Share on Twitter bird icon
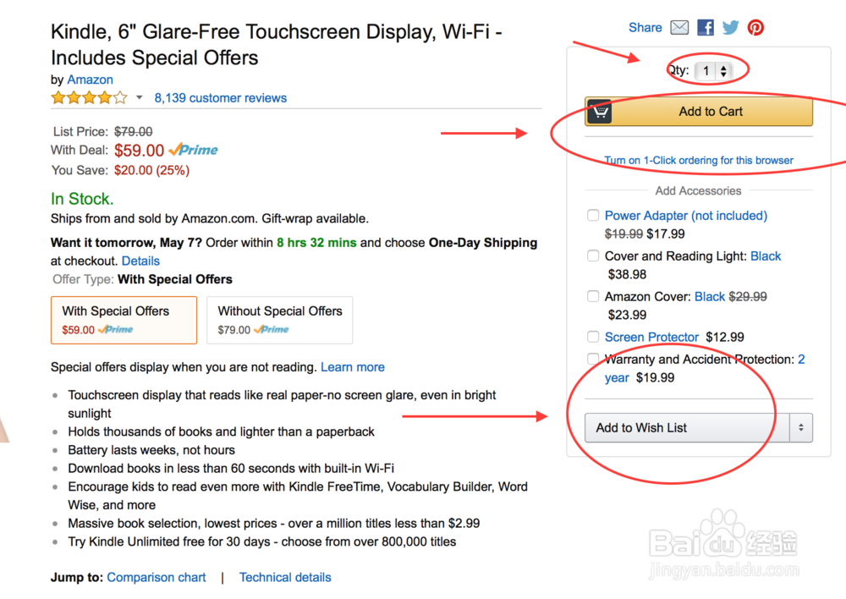Viewport: 846px width, 599px height. pyautogui.click(x=731, y=28)
